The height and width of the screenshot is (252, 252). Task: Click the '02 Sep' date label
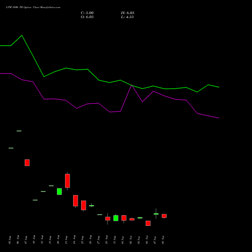[131, 240]
